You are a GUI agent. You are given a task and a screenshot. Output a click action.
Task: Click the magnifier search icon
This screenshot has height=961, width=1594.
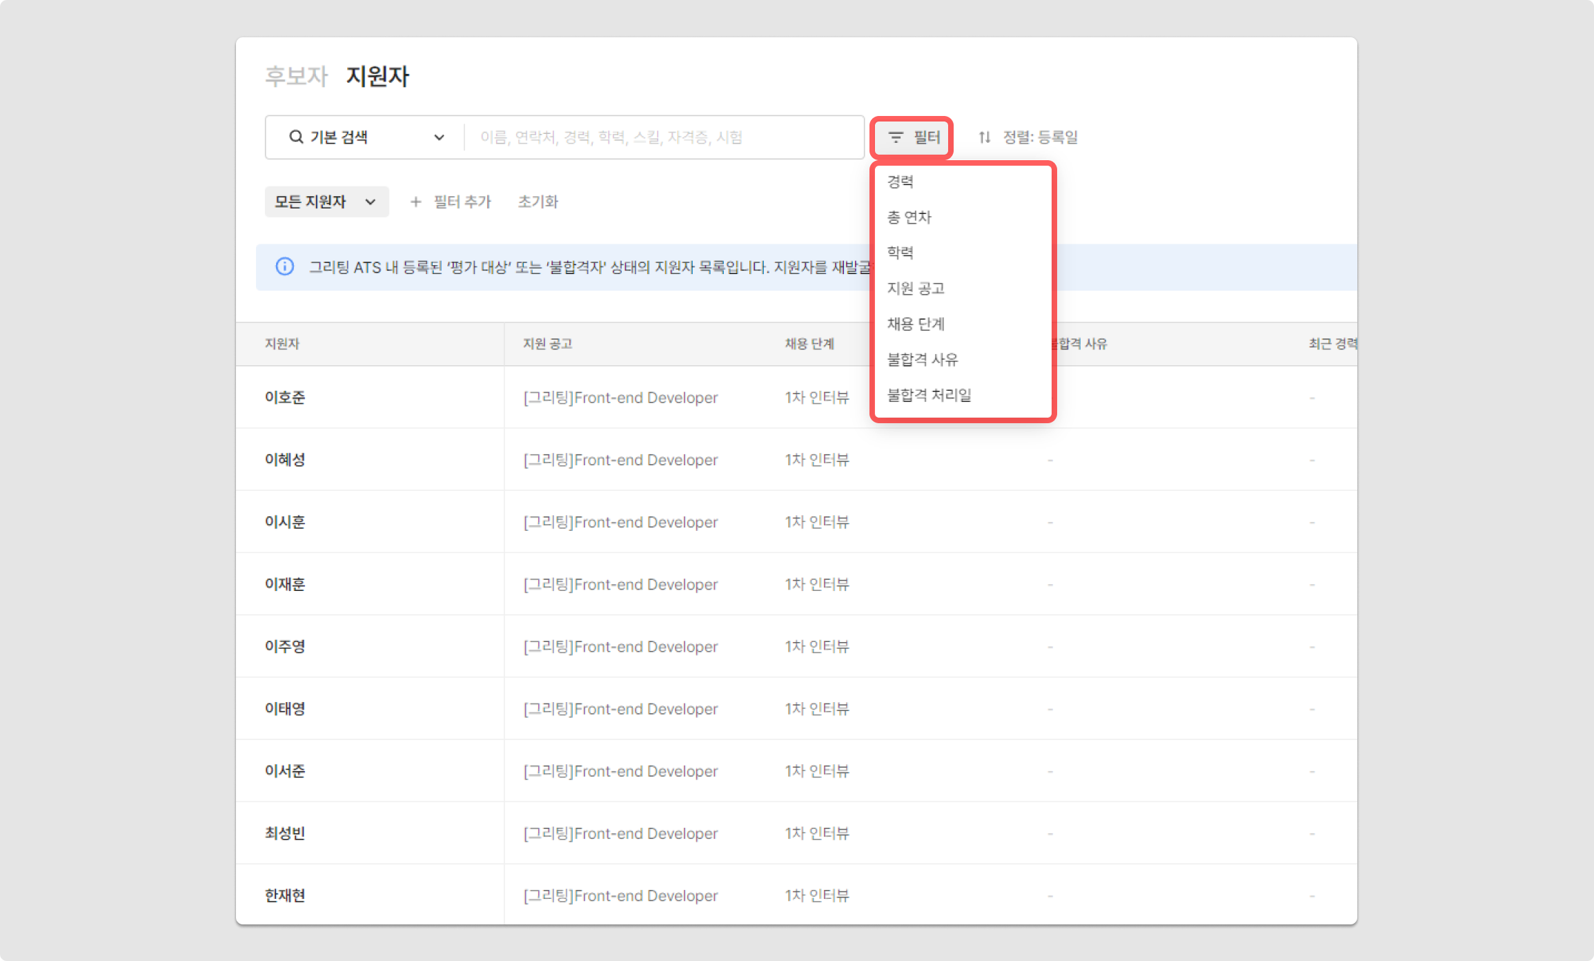[x=296, y=137]
